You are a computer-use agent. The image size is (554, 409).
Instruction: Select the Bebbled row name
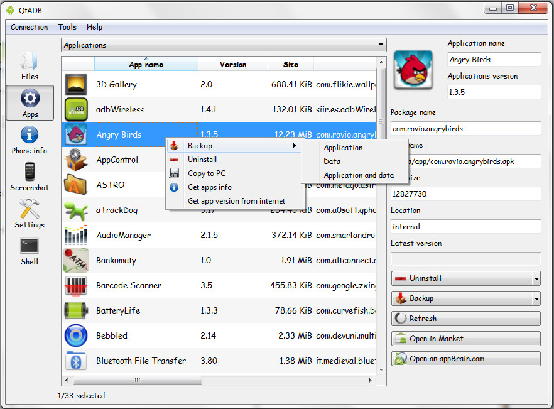pyautogui.click(x=112, y=336)
